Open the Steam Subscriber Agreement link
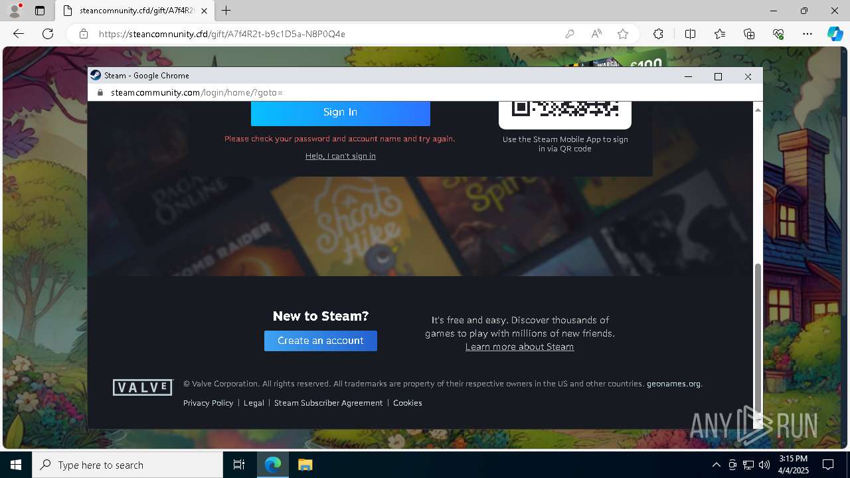The height and width of the screenshot is (478, 850). tap(328, 403)
